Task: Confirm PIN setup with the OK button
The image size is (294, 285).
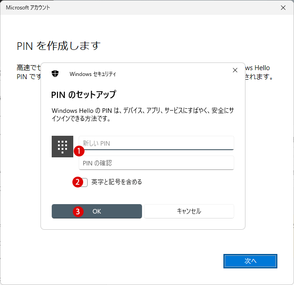Action: click(x=97, y=211)
